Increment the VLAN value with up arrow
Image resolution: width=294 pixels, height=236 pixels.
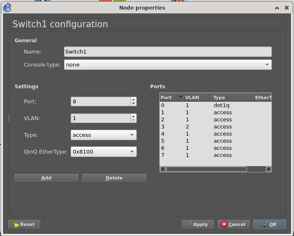133,116
